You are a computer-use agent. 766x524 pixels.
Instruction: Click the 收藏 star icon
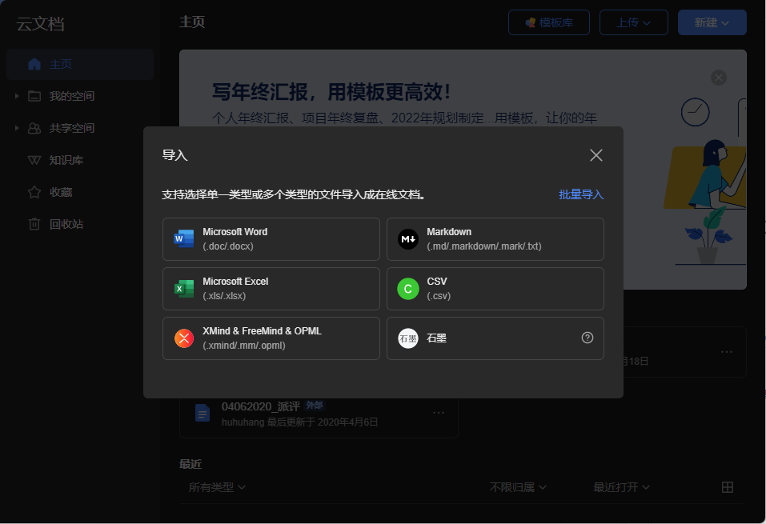[34, 193]
